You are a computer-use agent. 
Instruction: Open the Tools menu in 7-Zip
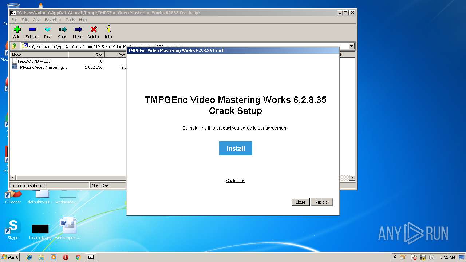point(70,20)
